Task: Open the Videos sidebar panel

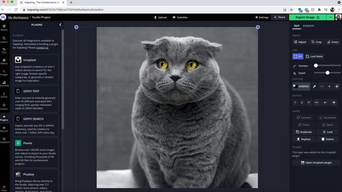Action: point(4,62)
